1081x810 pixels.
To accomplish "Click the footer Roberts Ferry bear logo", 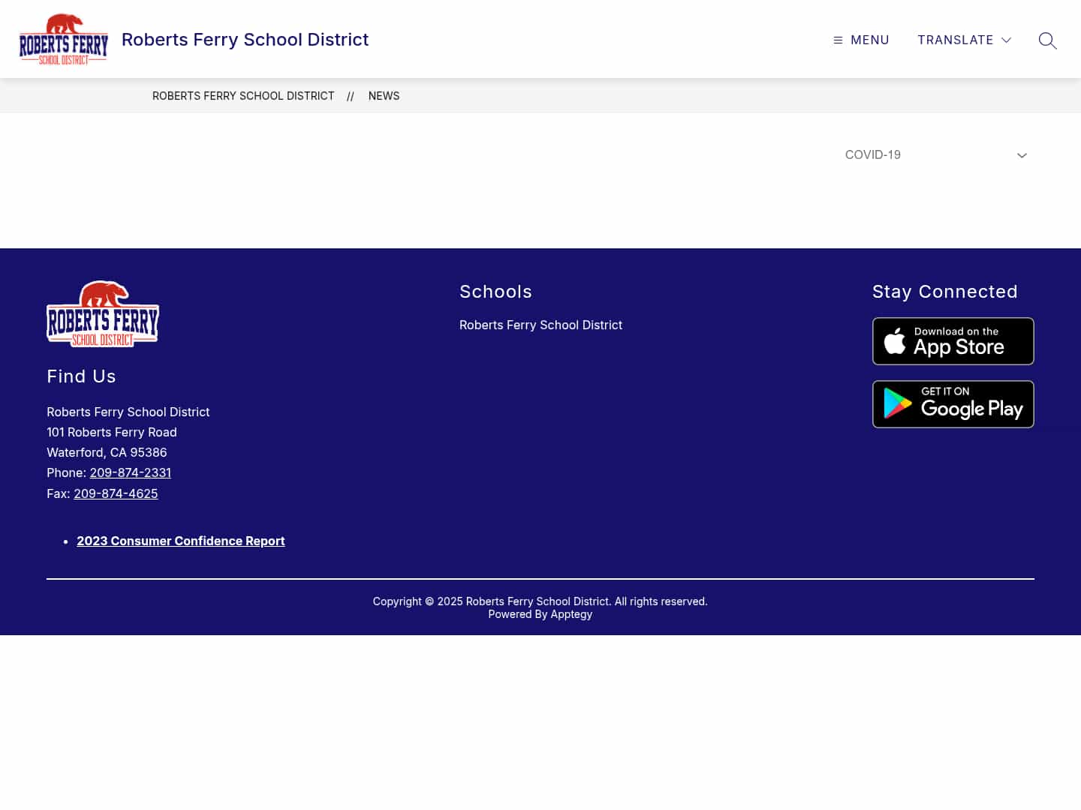I will pos(103,314).
